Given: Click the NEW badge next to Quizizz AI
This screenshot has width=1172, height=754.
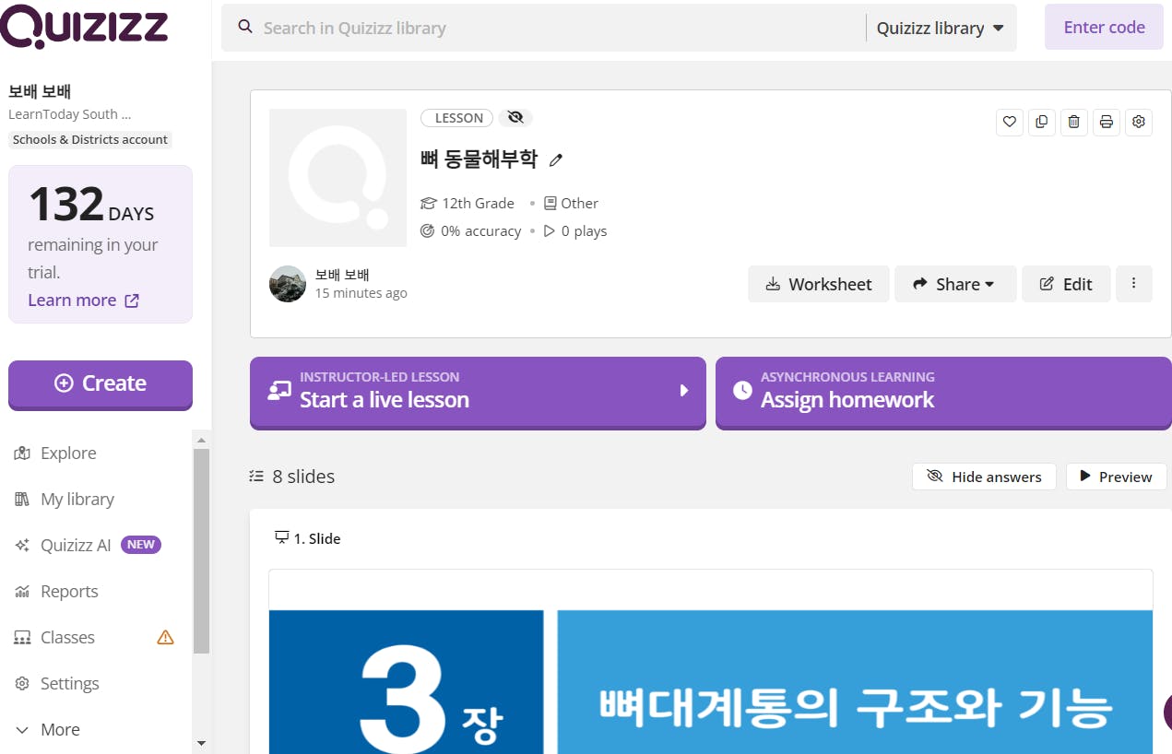Looking at the screenshot, I should coord(141,545).
